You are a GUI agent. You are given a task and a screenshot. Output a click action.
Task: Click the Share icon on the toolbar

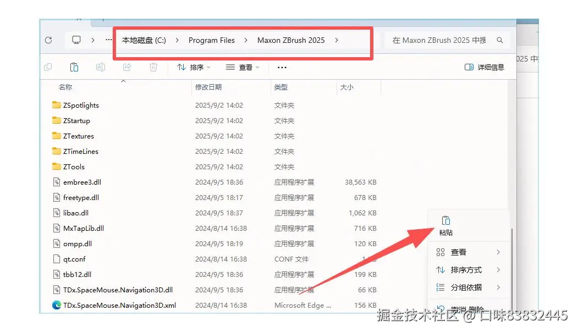pyautogui.click(x=127, y=67)
